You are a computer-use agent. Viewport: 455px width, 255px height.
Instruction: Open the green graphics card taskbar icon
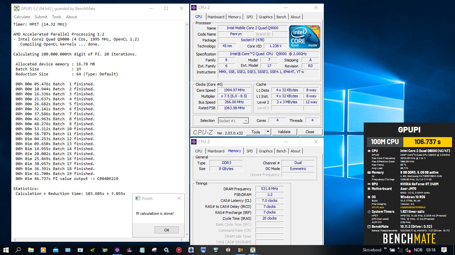click(x=105, y=250)
